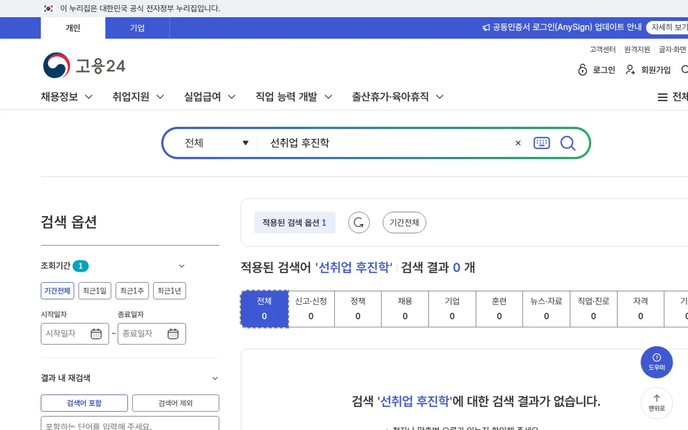Expand the 직업 능력 개발 menu
Viewport: 688px width, 430px height.
click(294, 97)
